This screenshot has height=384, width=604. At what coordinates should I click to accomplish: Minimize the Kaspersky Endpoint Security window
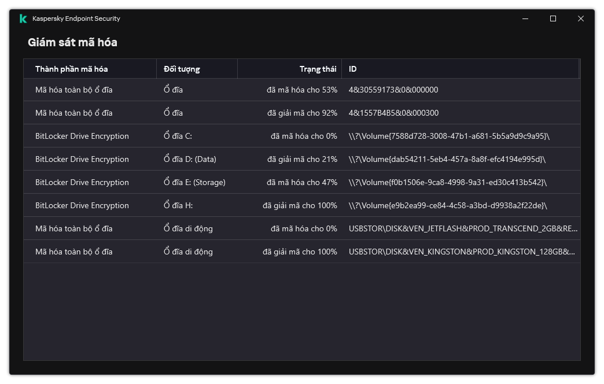coord(525,19)
